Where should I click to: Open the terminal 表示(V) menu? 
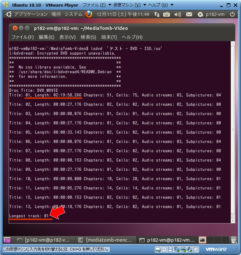(67, 37)
